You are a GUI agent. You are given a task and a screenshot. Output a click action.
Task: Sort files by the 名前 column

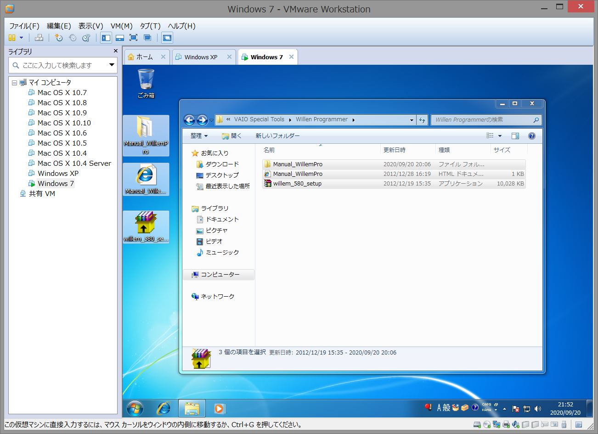(x=269, y=150)
